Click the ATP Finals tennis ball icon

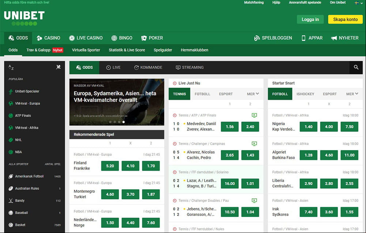(x=11, y=115)
